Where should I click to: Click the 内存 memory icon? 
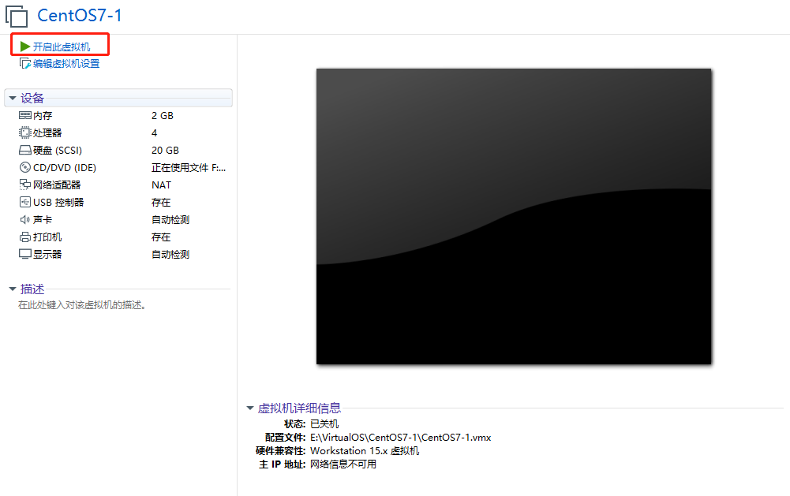25,115
